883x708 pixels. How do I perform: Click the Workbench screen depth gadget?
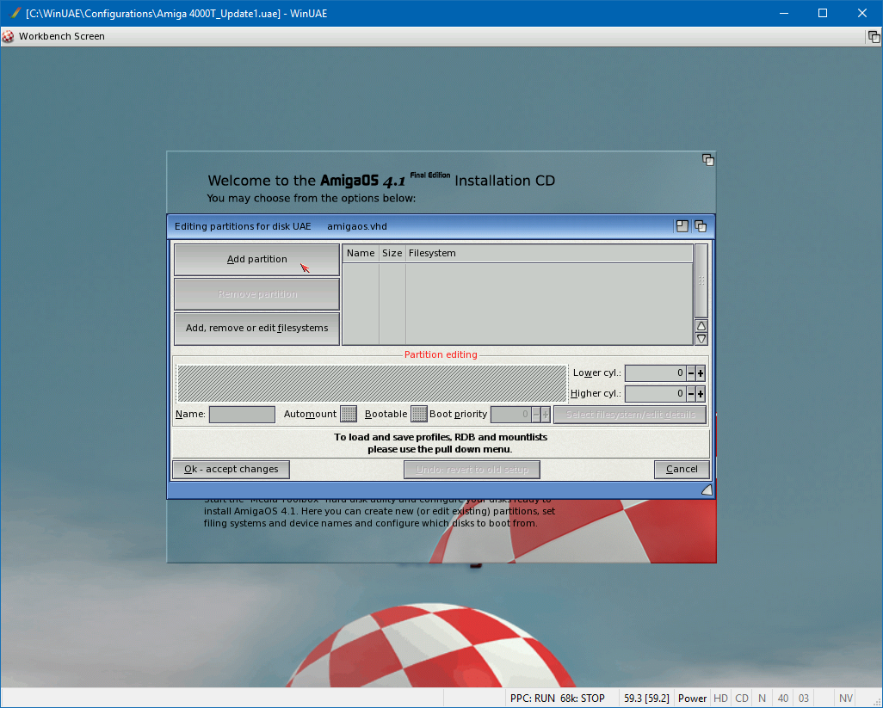[874, 36]
